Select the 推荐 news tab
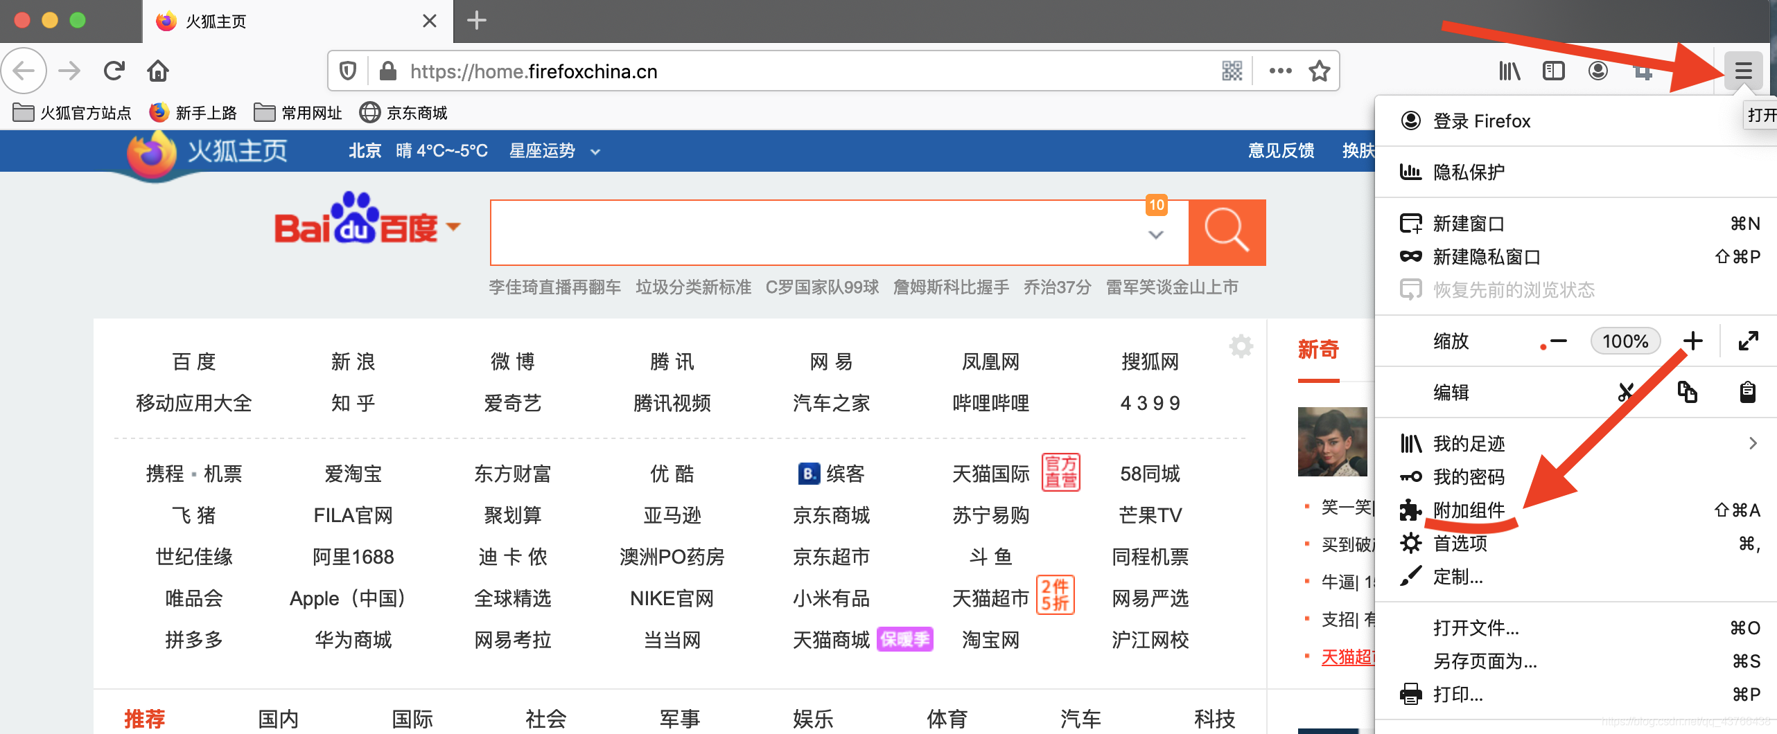Screen dimensions: 1777x734 tap(145, 719)
